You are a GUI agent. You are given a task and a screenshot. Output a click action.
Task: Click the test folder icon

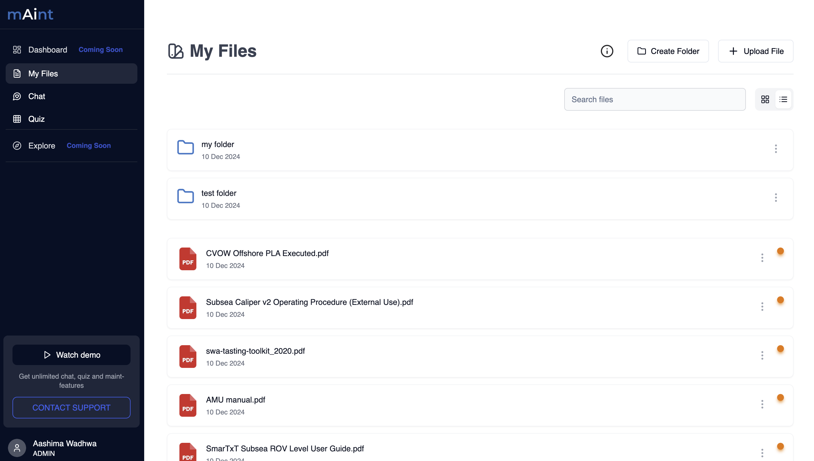tap(185, 196)
